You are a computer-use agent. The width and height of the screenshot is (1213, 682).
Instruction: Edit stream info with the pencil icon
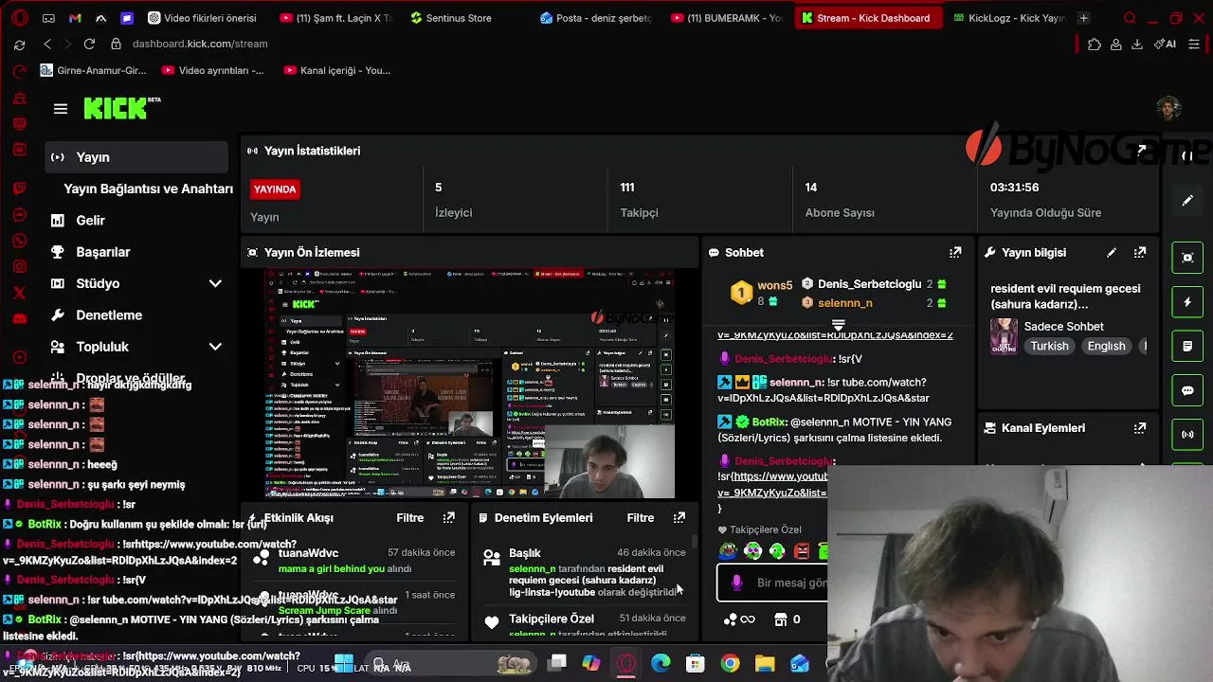(1112, 253)
